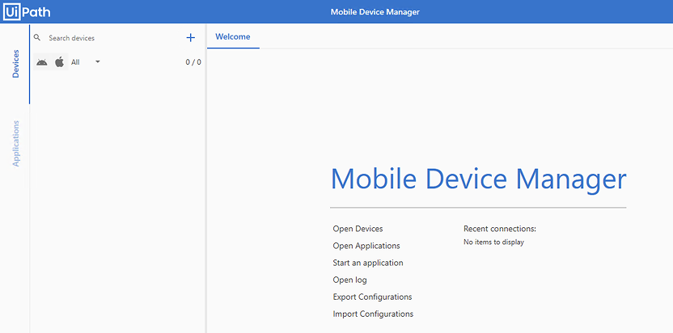Click the UiPath logo in header
The width and height of the screenshot is (673, 333).
point(27,11)
